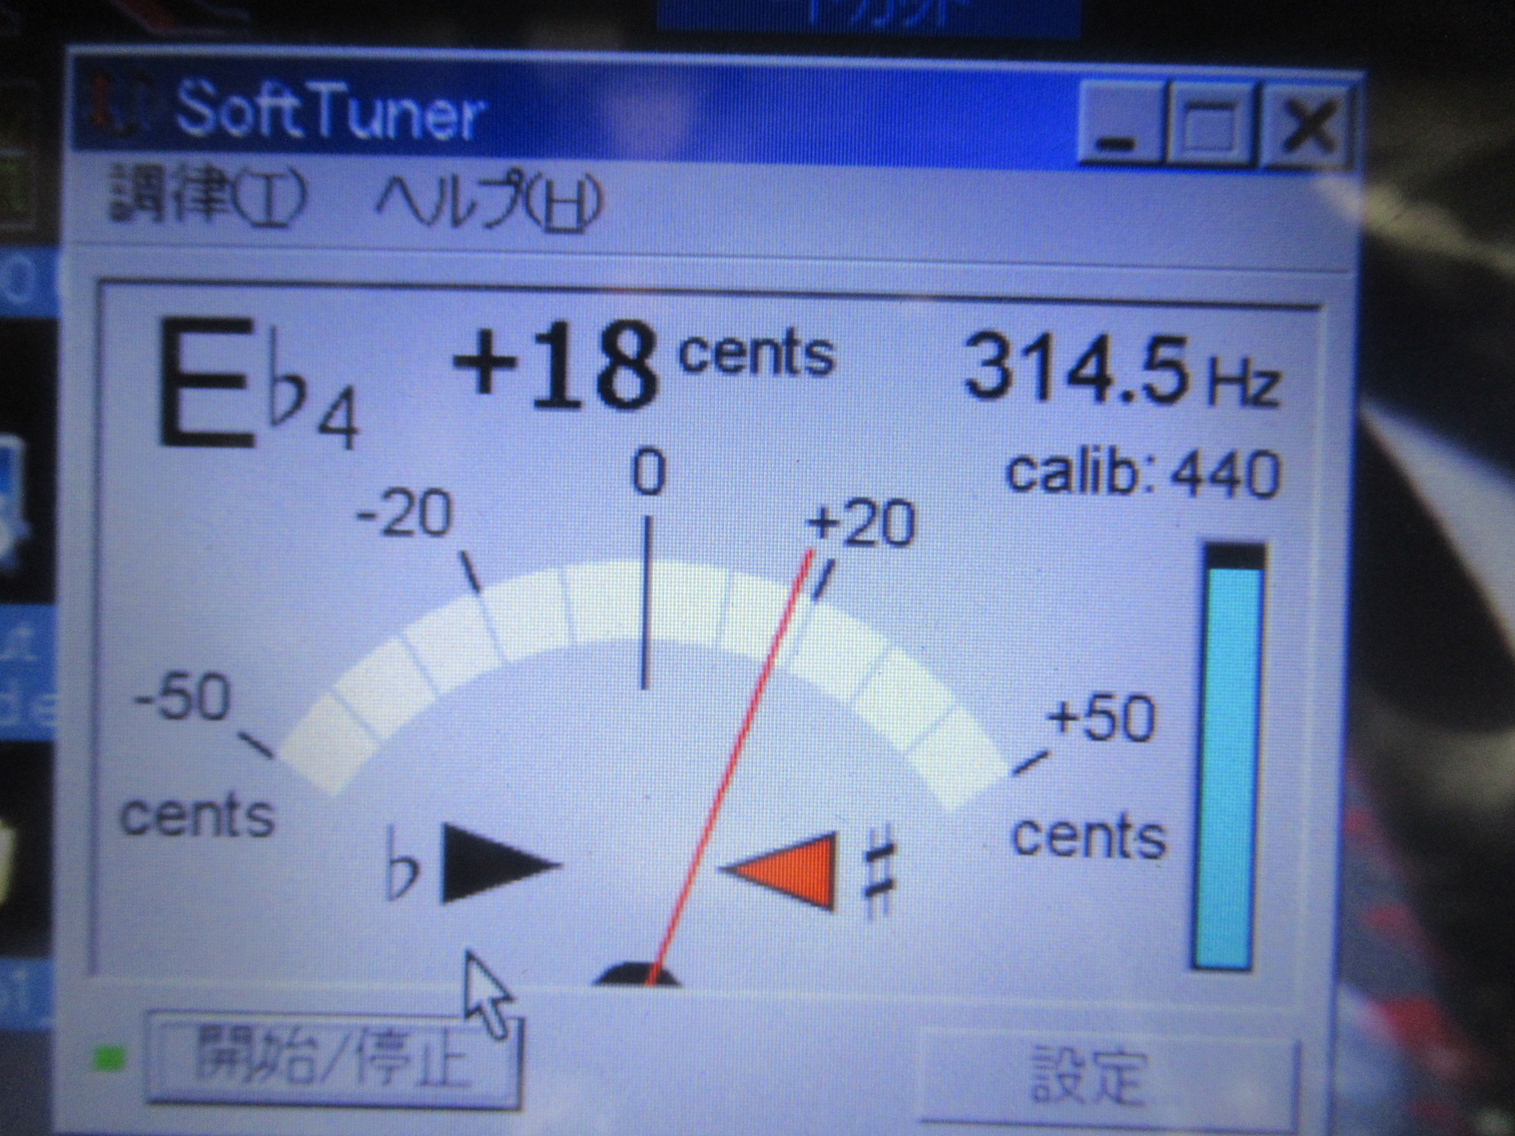Click the calib: 440 label
Image resolution: width=1515 pixels, height=1136 pixels.
1143,473
